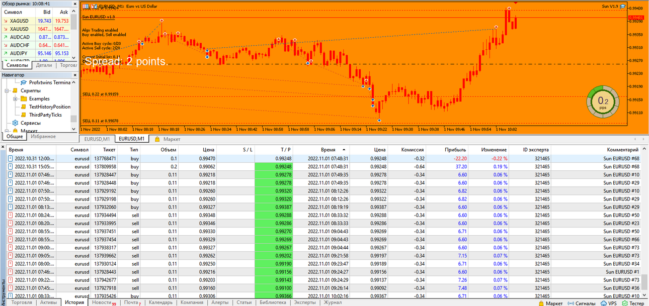Image resolution: width=649 pixels, height=306 pixels.
Task: Click the Sun V1.9 expert hat icon
Action: [623, 6]
